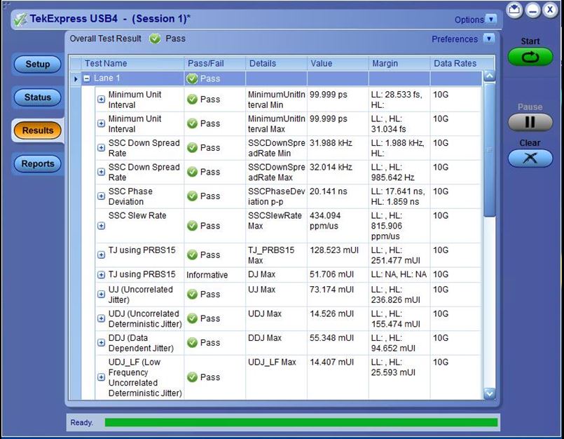The image size is (564, 439).
Task: Expand the DDJ (Data Dependent Jitter) row
Action: coord(101,343)
